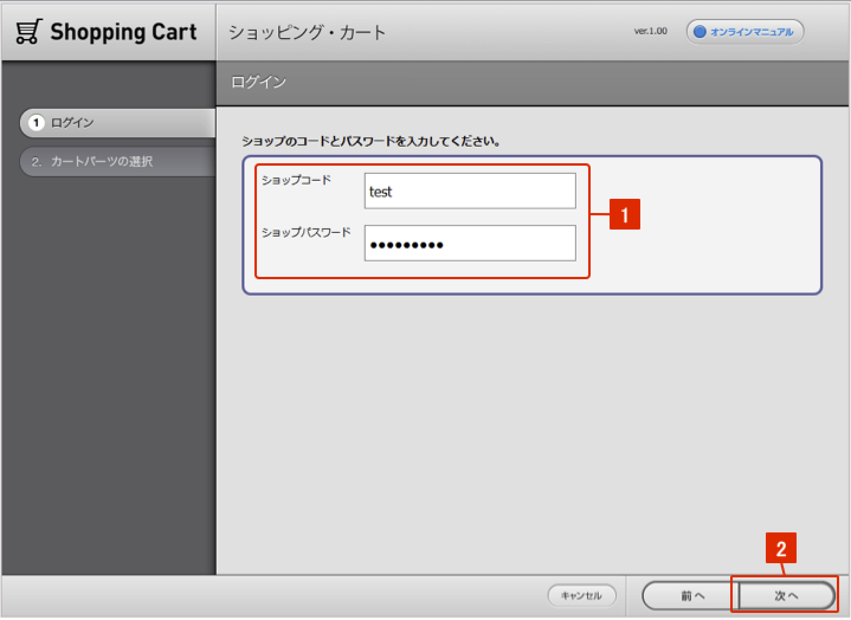Select the ログイン step in sidebar
Viewport: 851px width, 620px height.
(117, 123)
